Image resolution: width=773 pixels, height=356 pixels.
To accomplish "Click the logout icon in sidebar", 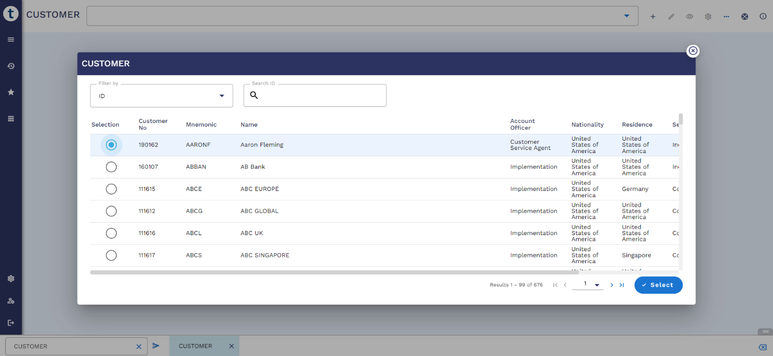I will (x=11, y=323).
